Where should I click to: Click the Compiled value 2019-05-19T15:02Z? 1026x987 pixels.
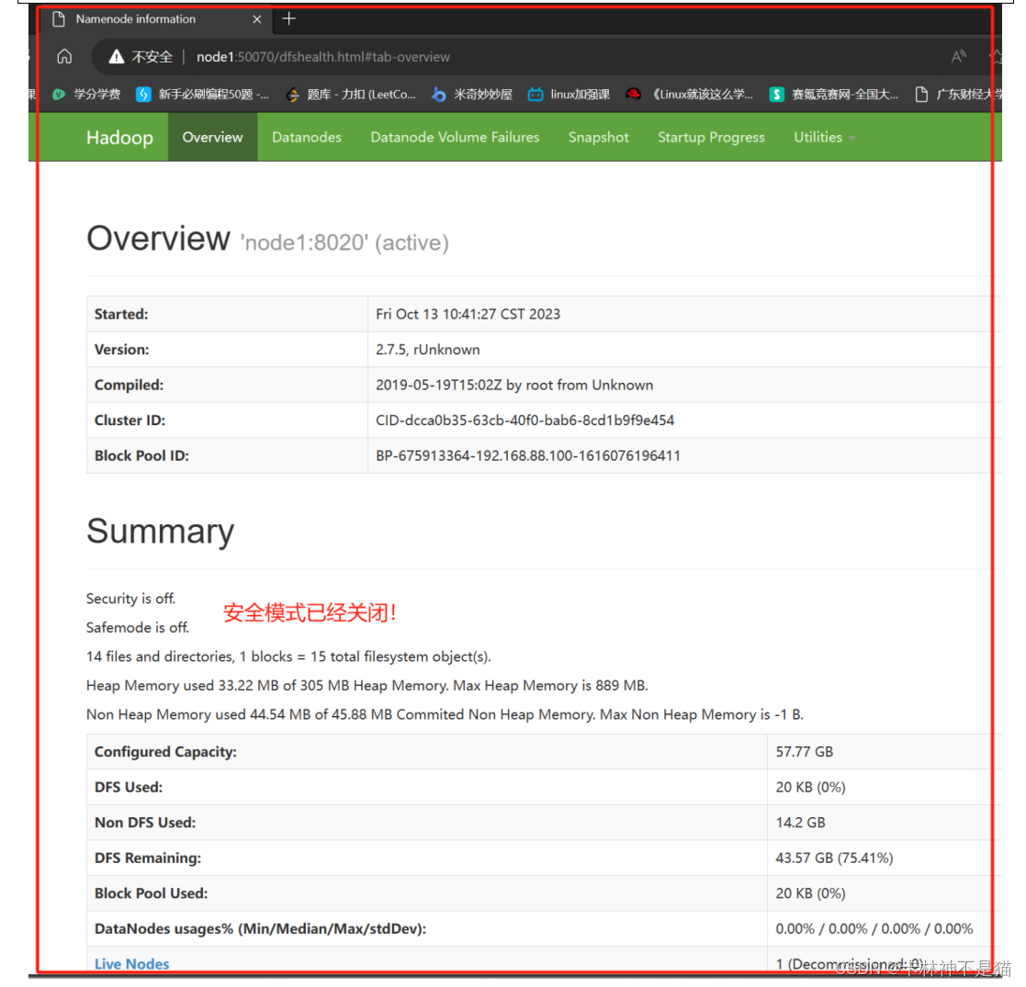514,385
